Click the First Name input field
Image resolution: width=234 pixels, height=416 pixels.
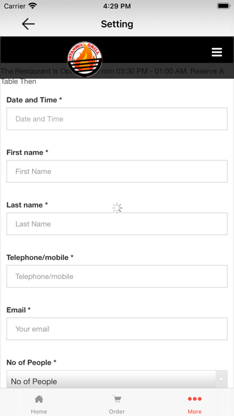(117, 172)
